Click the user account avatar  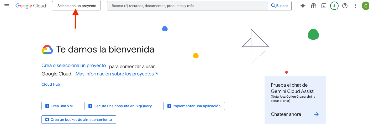pos(365,6)
